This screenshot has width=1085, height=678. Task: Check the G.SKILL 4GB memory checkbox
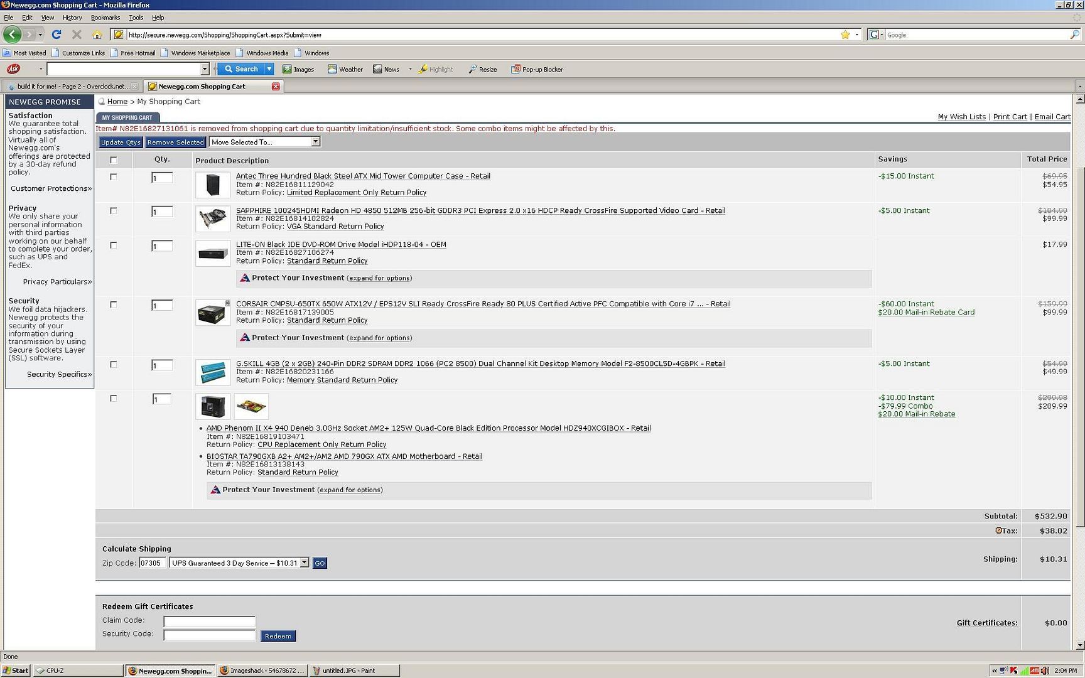[114, 364]
